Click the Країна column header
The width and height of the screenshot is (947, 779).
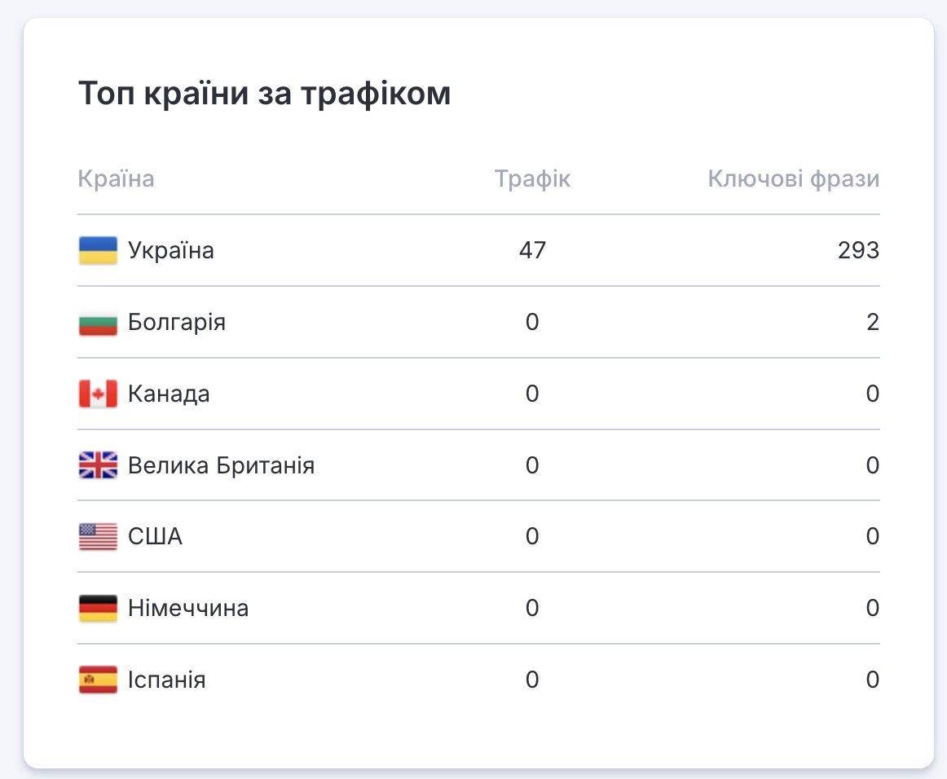(x=116, y=179)
